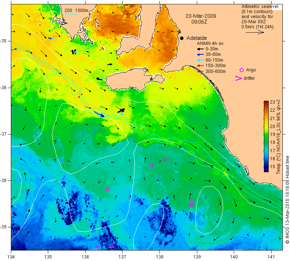This screenshot has width=290, height=261.
Task: Click the 09:06Z time label
Action: [x=199, y=22]
